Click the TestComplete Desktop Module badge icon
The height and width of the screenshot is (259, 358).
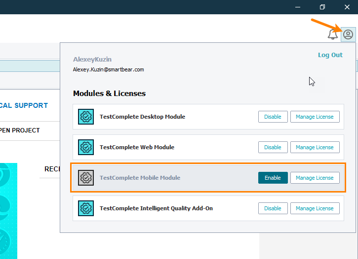click(x=86, y=117)
